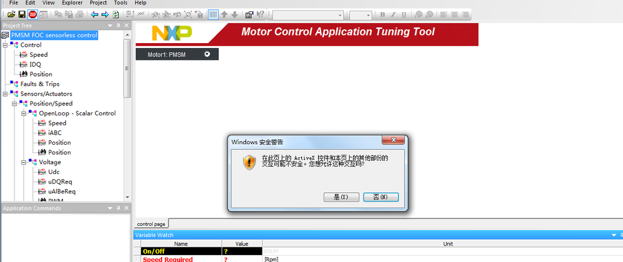
Task: Open the project options toolbar icon
Action: 249,15
